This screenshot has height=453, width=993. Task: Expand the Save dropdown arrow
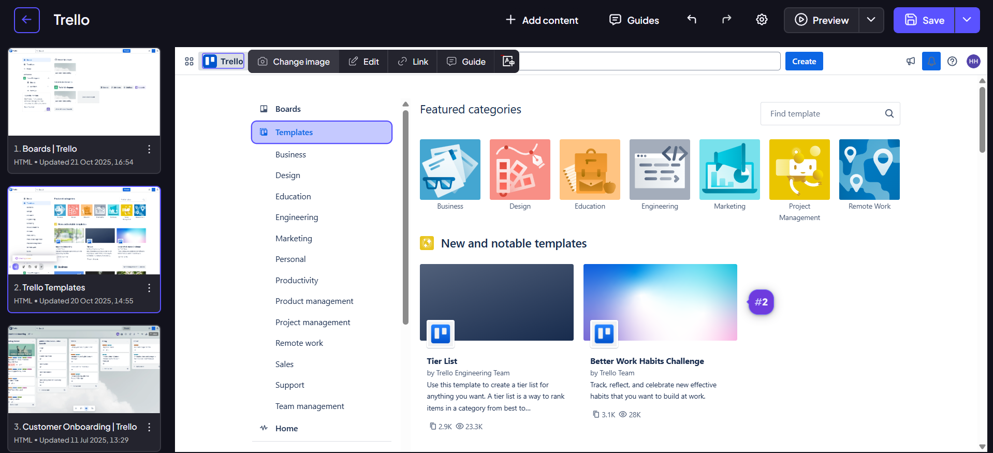coord(967,20)
